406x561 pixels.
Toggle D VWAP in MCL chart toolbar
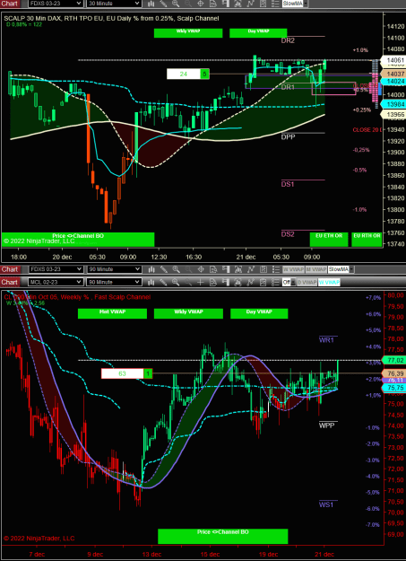(307, 282)
